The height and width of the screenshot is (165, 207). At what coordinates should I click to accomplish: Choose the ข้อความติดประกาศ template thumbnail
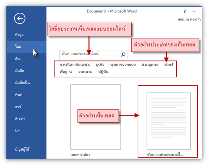(x=168, y=121)
